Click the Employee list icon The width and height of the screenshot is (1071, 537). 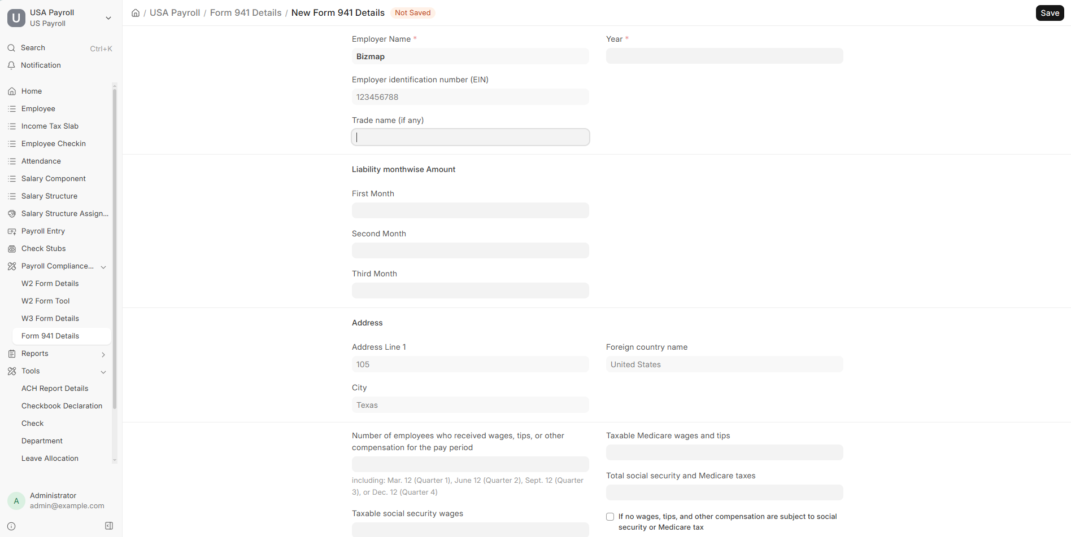coord(12,109)
